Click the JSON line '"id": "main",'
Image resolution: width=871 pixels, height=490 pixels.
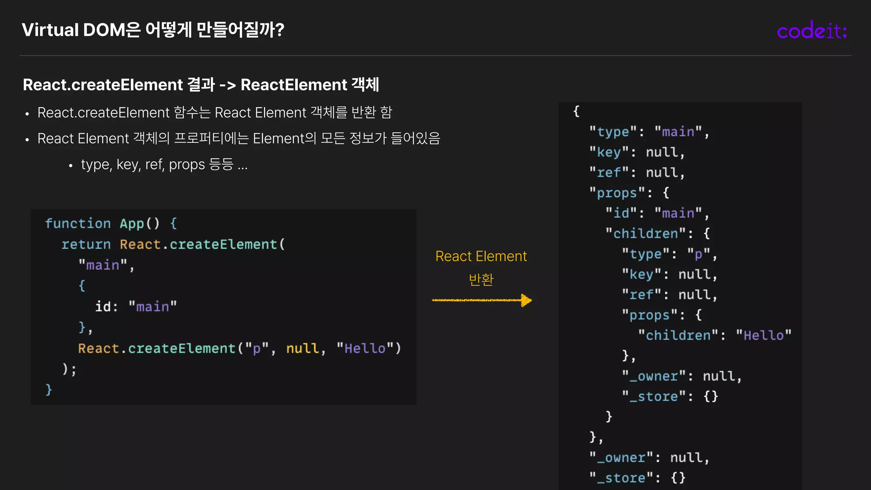[658, 213]
